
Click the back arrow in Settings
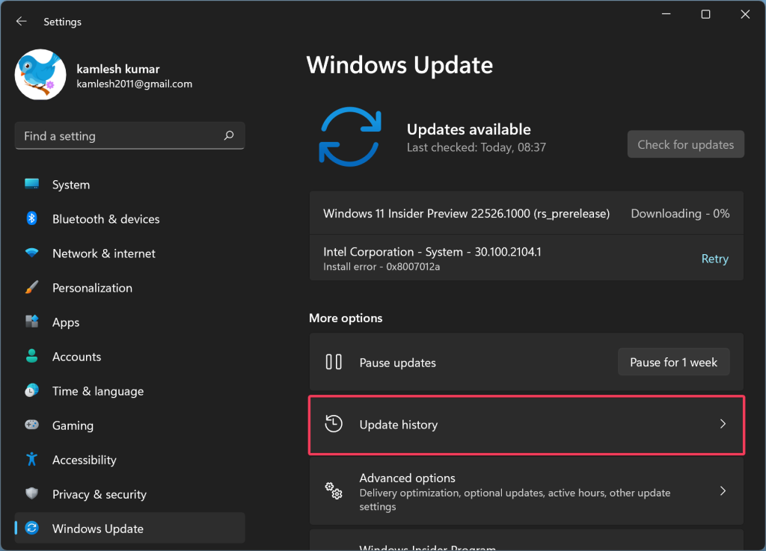click(21, 22)
